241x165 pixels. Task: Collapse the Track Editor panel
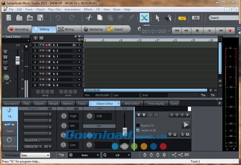(x=3, y=36)
